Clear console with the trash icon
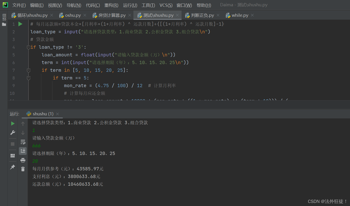Image resolution: width=350 pixels, height=206 pixels. click(23, 169)
